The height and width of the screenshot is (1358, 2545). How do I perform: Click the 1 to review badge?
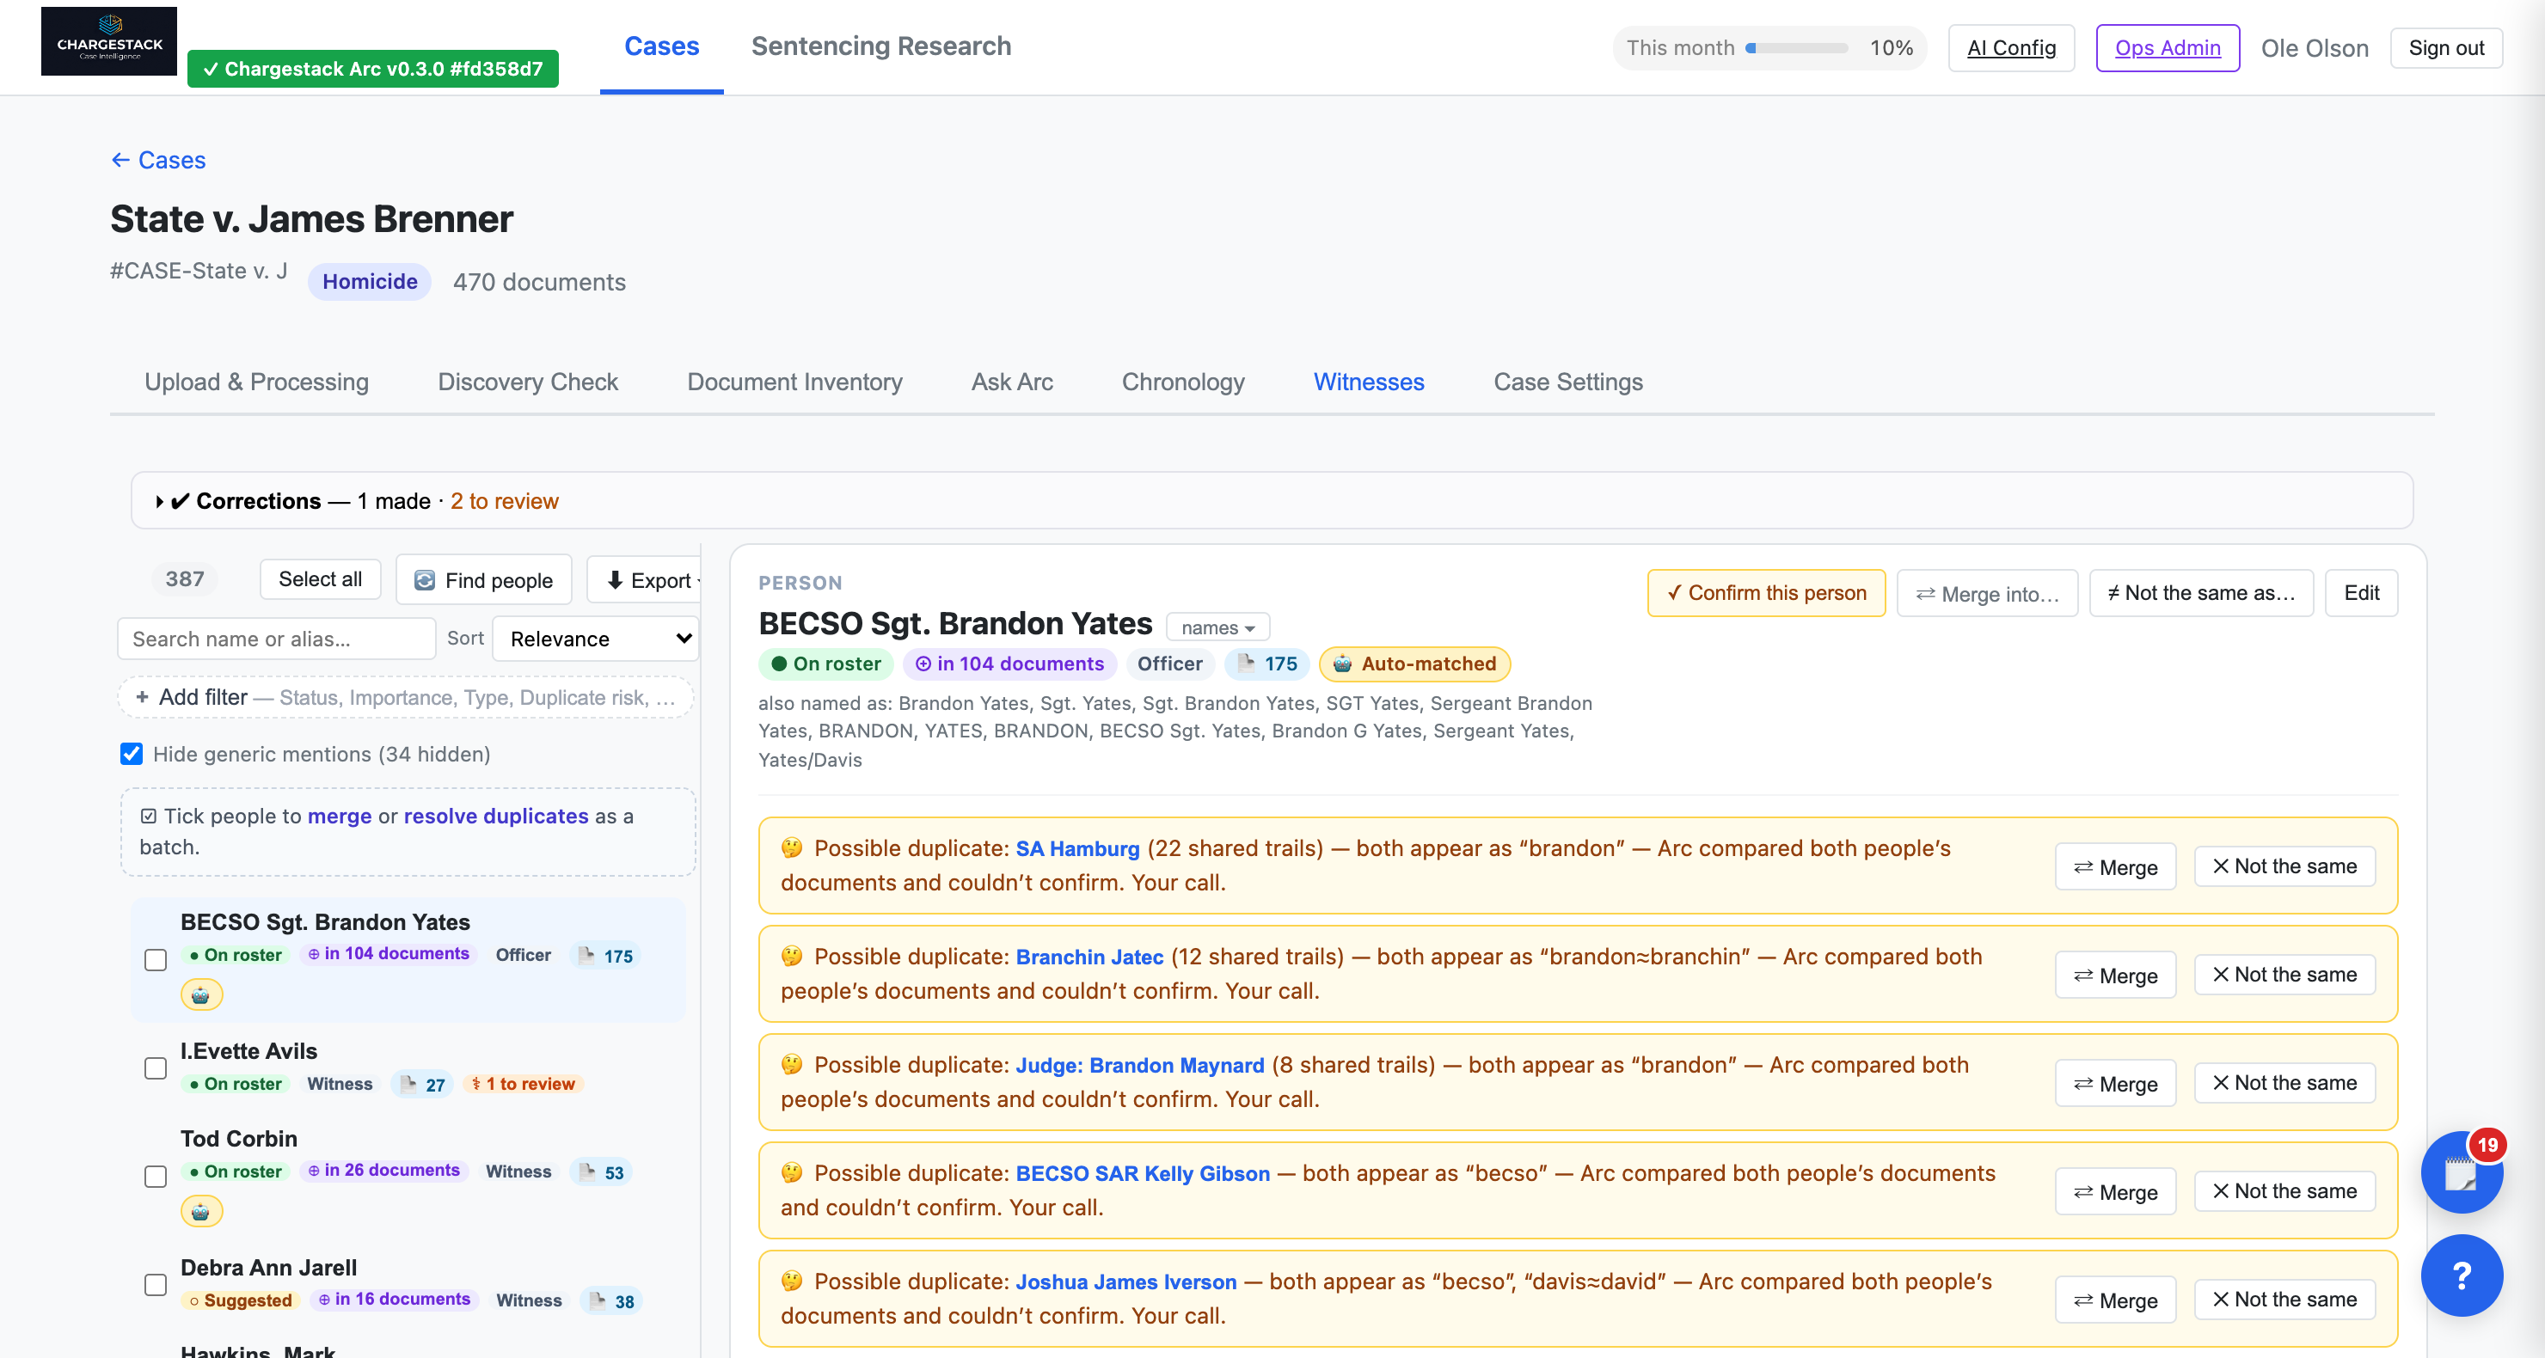click(x=524, y=1084)
